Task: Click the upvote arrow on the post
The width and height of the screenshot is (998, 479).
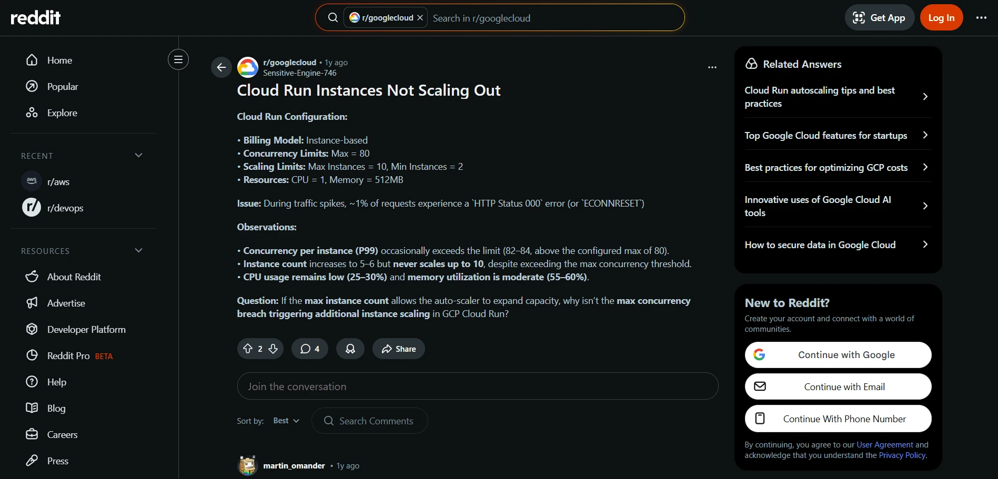Action: (248, 349)
